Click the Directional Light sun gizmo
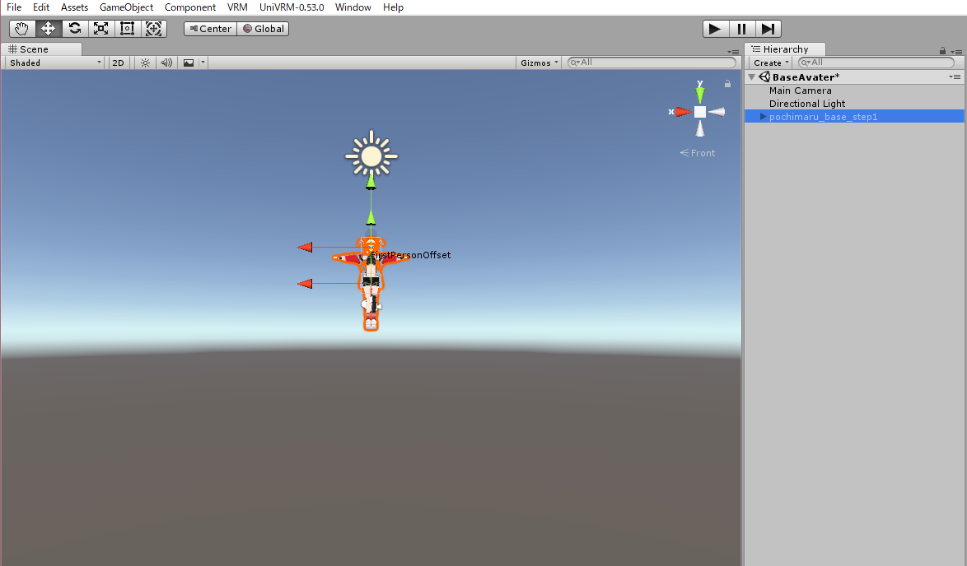Screen dimensions: 967x566 click(371, 155)
